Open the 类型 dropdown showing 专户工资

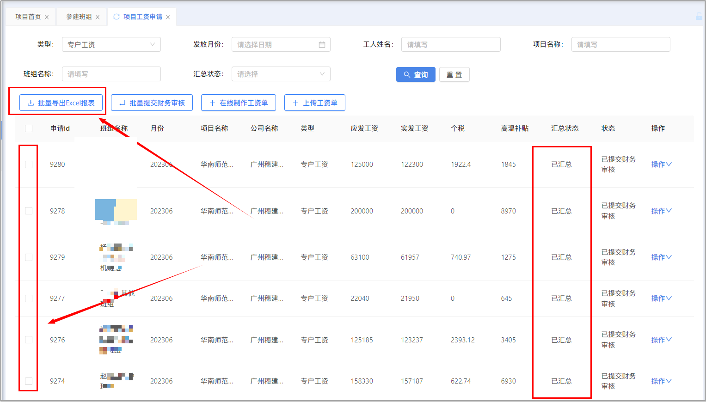(x=111, y=45)
